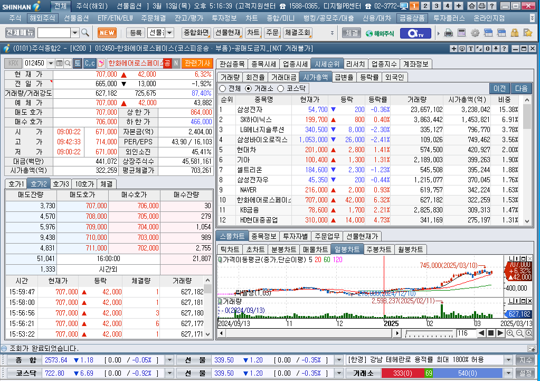The height and width of the screenshot is (381, 540).
Task: Click the chart candle-count slider
Action: (x=429, y=333)
